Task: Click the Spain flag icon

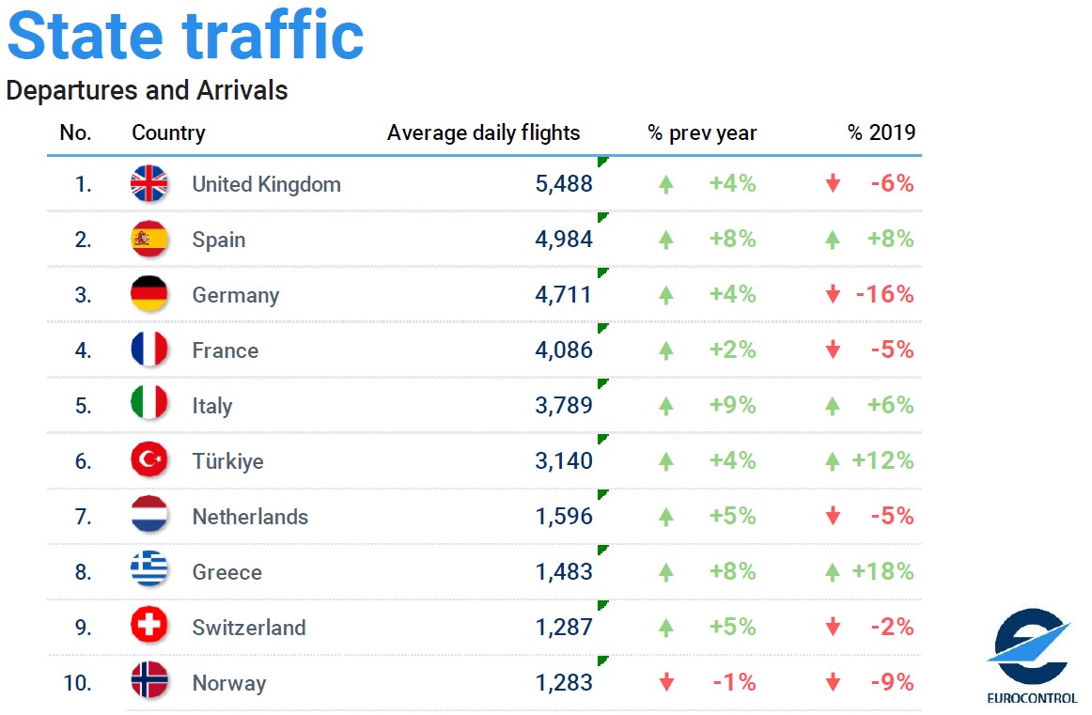Action: click(149, 239)
